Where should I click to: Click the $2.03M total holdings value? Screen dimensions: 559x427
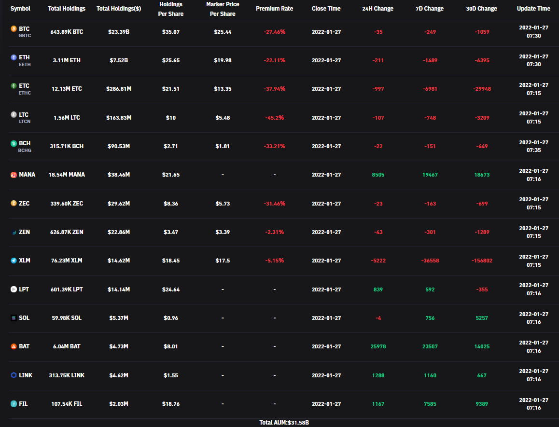point(119,404)
